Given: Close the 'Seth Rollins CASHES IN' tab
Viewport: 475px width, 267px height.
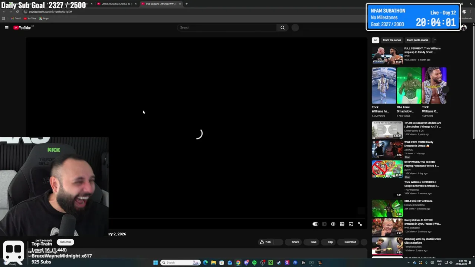Looking at the screenshot, I should click(136, 4).
